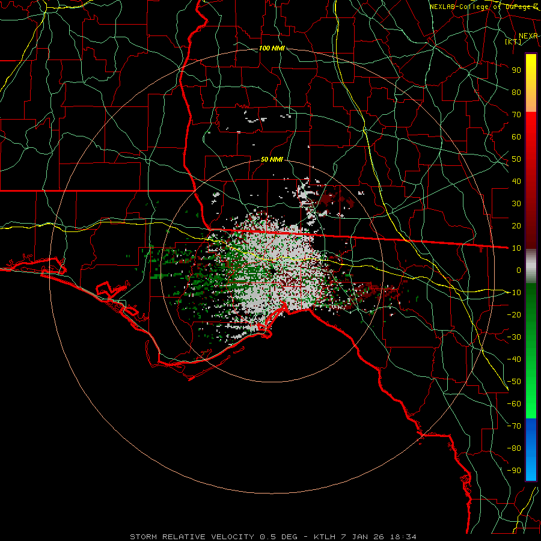This screenshot has height=541, width=541.
Task: Click the -60 tick label on the scale
Action: coord(514,404)
